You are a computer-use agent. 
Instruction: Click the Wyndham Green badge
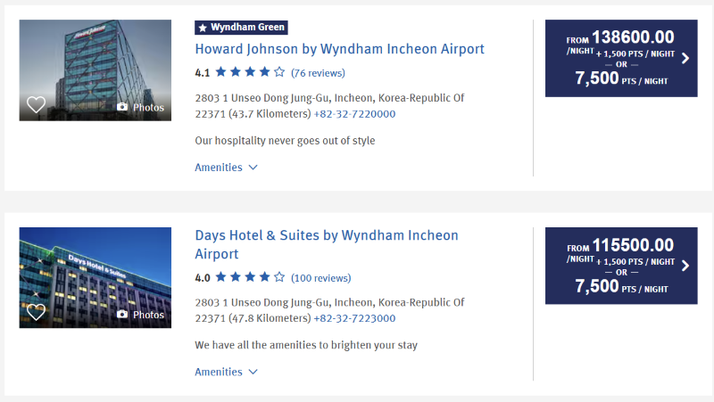(x=241, y=28)
